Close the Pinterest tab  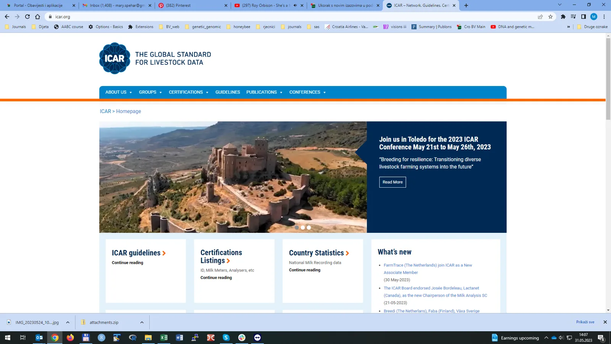[226, 5]
